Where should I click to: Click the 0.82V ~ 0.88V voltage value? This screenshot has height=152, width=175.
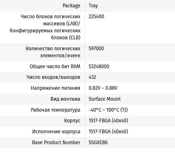coord(103,88)
